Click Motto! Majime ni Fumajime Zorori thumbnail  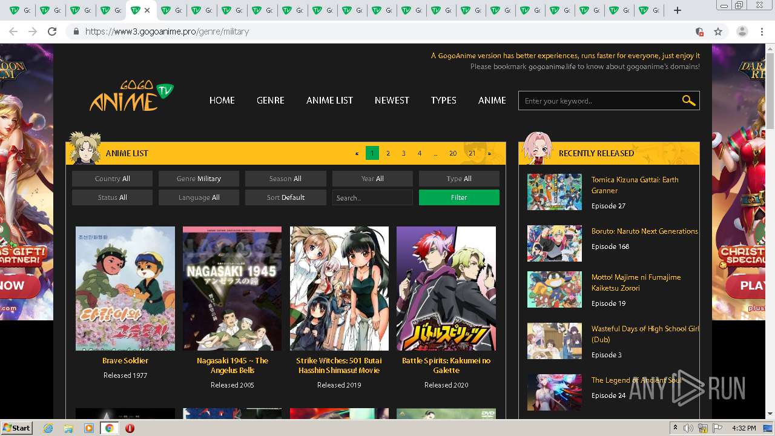(x=555, y=289)
